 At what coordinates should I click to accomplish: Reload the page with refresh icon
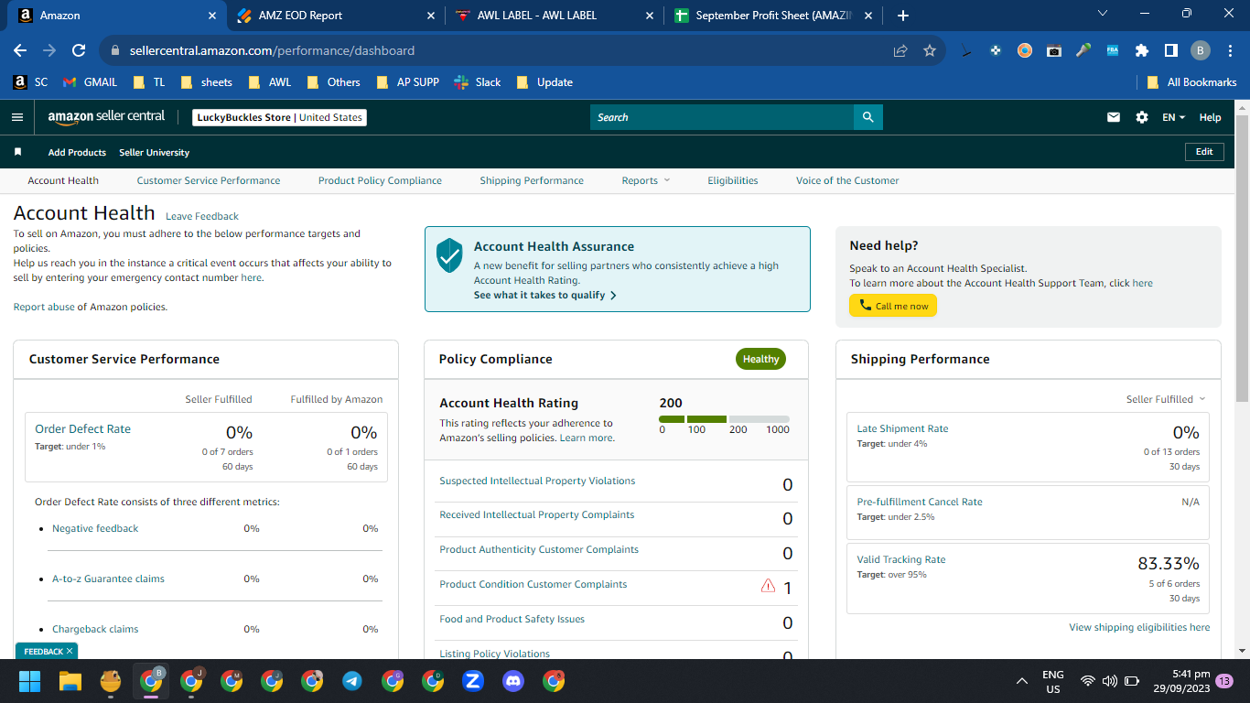79,50
